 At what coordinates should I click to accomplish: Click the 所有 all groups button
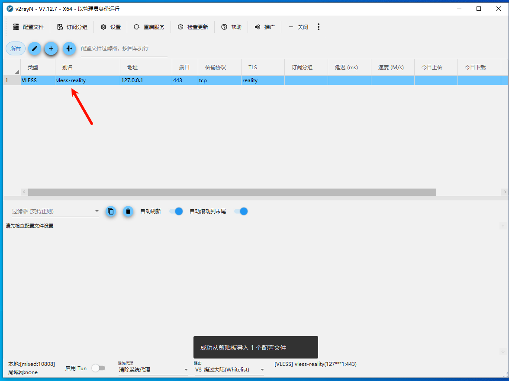tap(16, 48)
